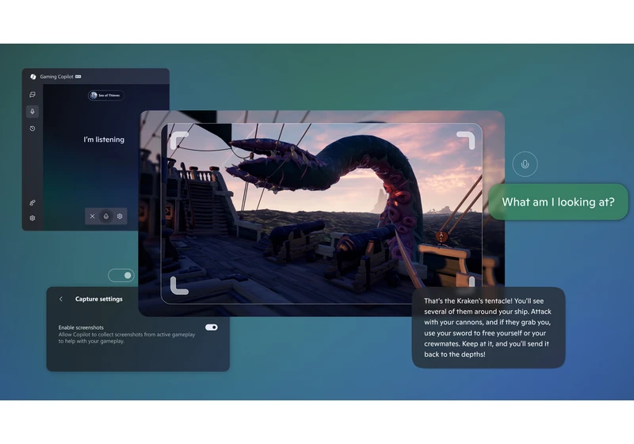Screen dimensions: 634x444
Task: Click the Gaming Copilot title text
Action: pyautogui.click(x=56, y=76)
